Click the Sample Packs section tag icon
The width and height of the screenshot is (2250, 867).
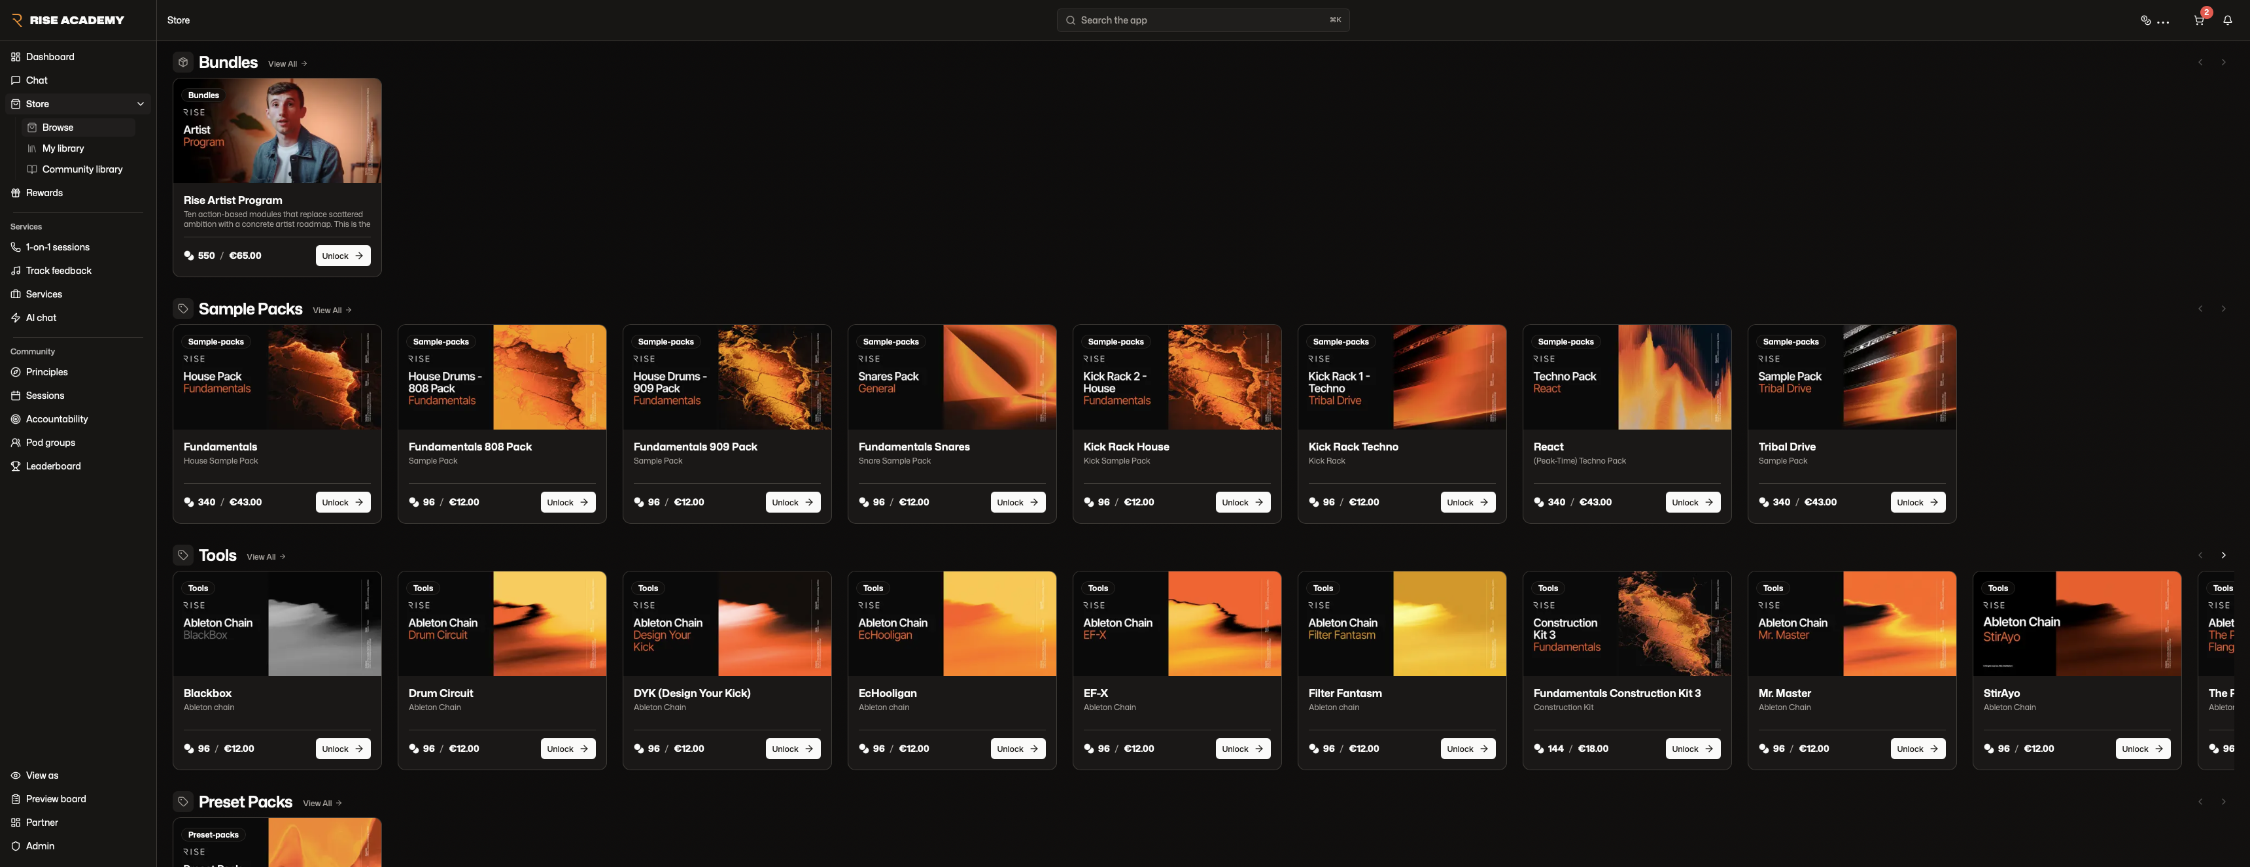pos(182,309)
